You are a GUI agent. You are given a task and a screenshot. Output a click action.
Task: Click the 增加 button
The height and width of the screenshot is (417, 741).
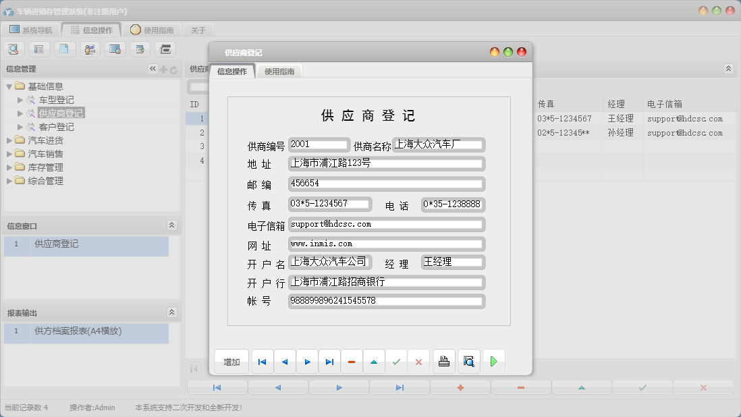click(x=231, y=362)
